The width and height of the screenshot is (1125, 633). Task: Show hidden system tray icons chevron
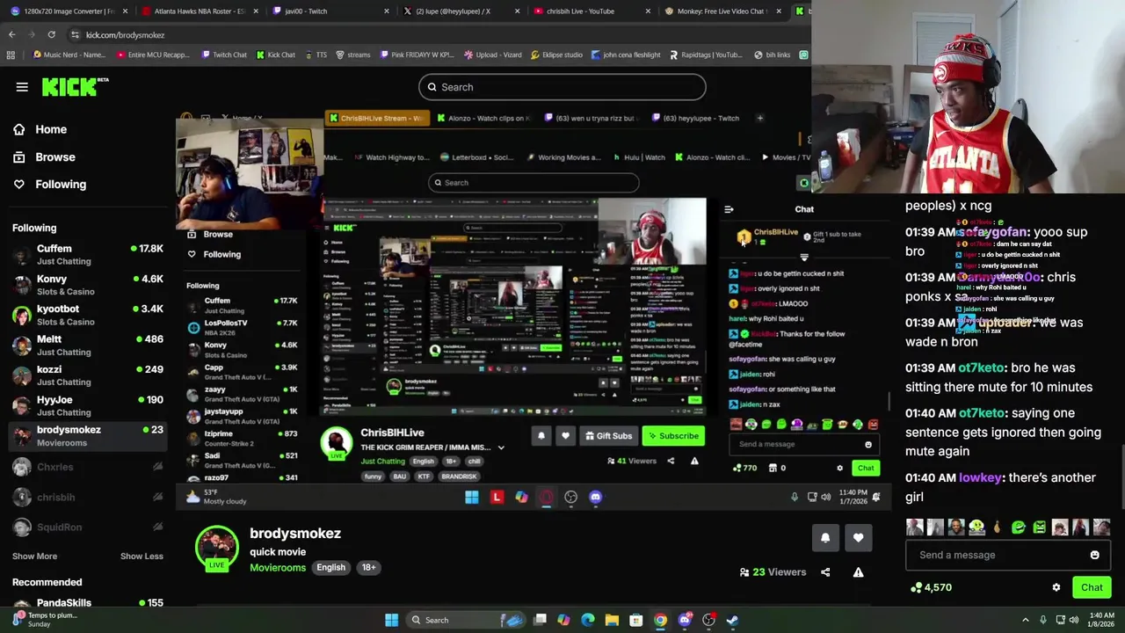click(1026, 620)
